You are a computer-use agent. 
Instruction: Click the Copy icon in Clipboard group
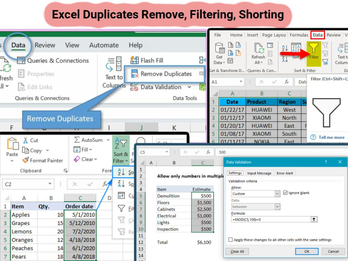[25, 150]
